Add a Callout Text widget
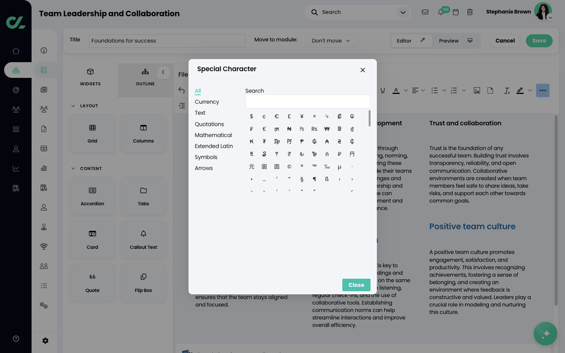Image resolution: width=565 pixels, height=353 pixels. (143, 240)
